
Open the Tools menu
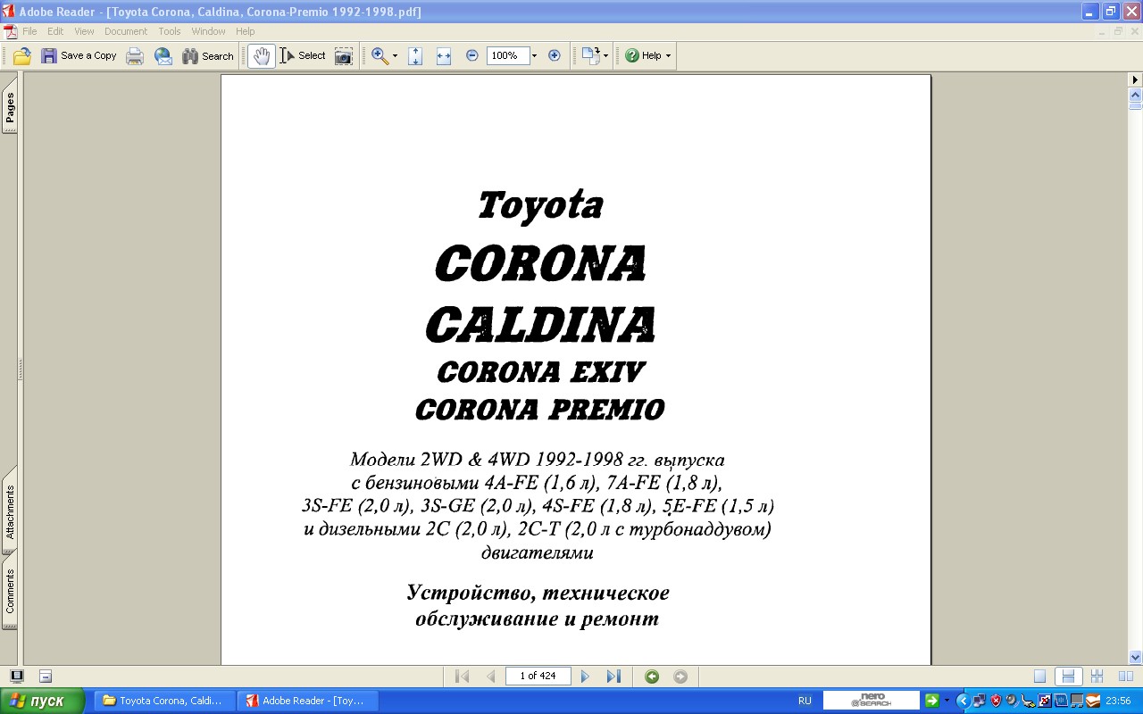coord(170,31)
